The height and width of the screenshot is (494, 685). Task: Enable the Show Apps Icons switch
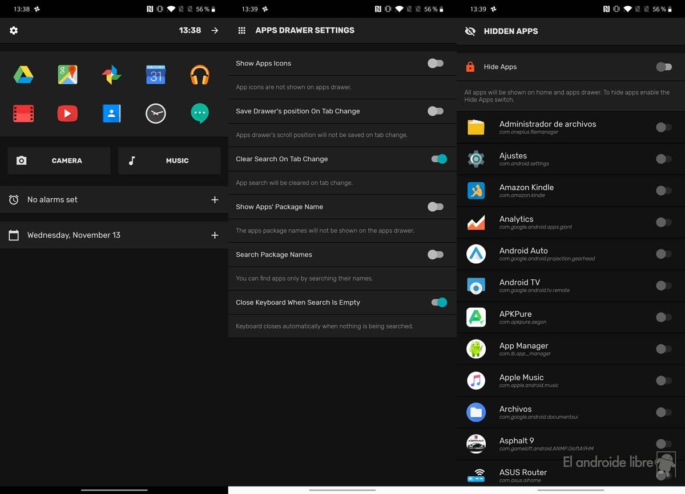(436, 64)
